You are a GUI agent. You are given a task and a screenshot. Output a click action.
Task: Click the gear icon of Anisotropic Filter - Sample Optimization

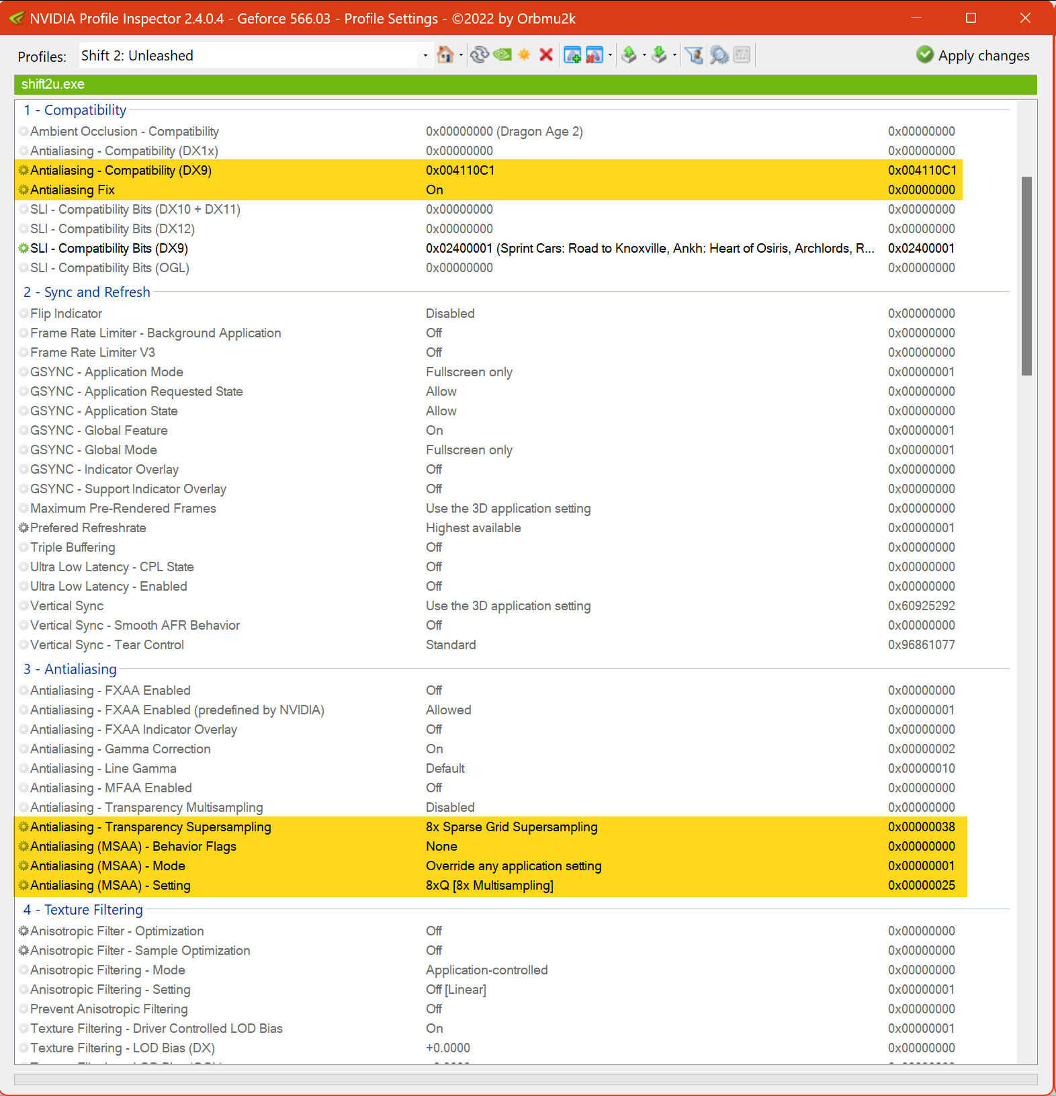[24, 951]
